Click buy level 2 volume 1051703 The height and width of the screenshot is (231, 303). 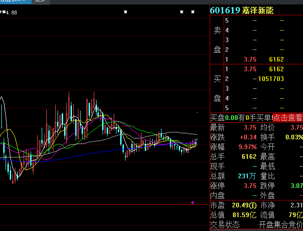tap(271, 79)
